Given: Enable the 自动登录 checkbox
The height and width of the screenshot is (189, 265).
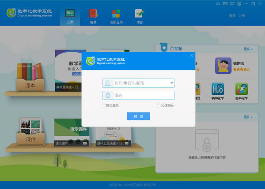Looking at the screenshot, I should (x=104, y=105).
